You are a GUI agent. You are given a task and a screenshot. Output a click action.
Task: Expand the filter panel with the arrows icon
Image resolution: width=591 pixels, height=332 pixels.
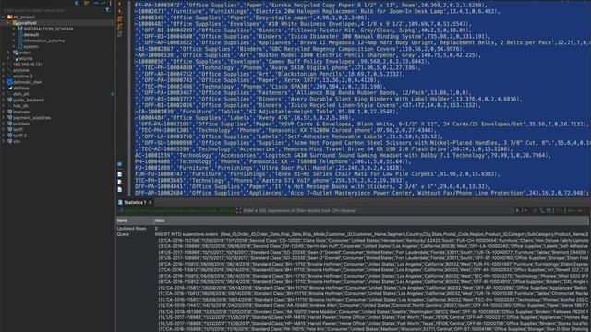coord(238,211)
